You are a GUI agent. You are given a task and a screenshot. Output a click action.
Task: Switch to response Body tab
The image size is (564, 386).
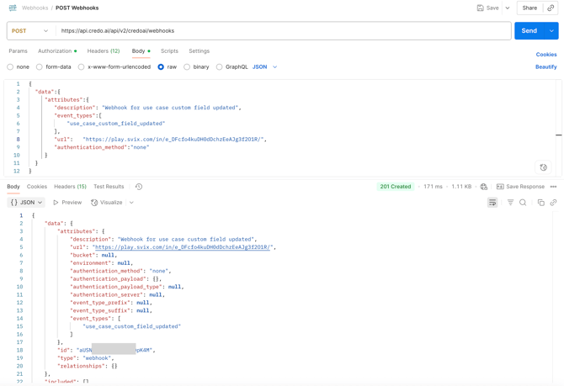[x=13, y=187]
